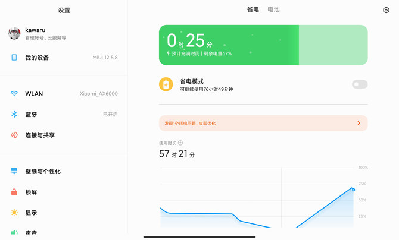This screenshot has height=240, width=399.
Task: Expand the 发现1个耗电问题 arrow
Action: (x=359, y=123)
